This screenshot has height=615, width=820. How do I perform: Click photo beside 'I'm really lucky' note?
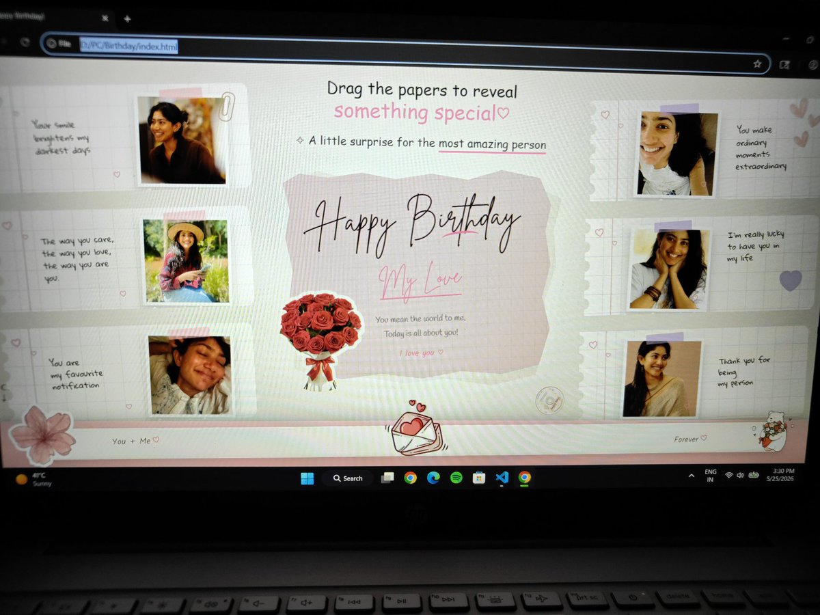[670, 269]
